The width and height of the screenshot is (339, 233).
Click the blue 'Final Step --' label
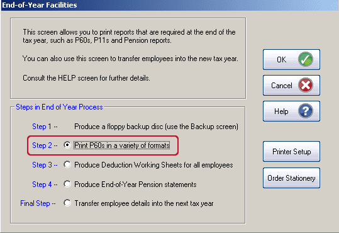38,203
